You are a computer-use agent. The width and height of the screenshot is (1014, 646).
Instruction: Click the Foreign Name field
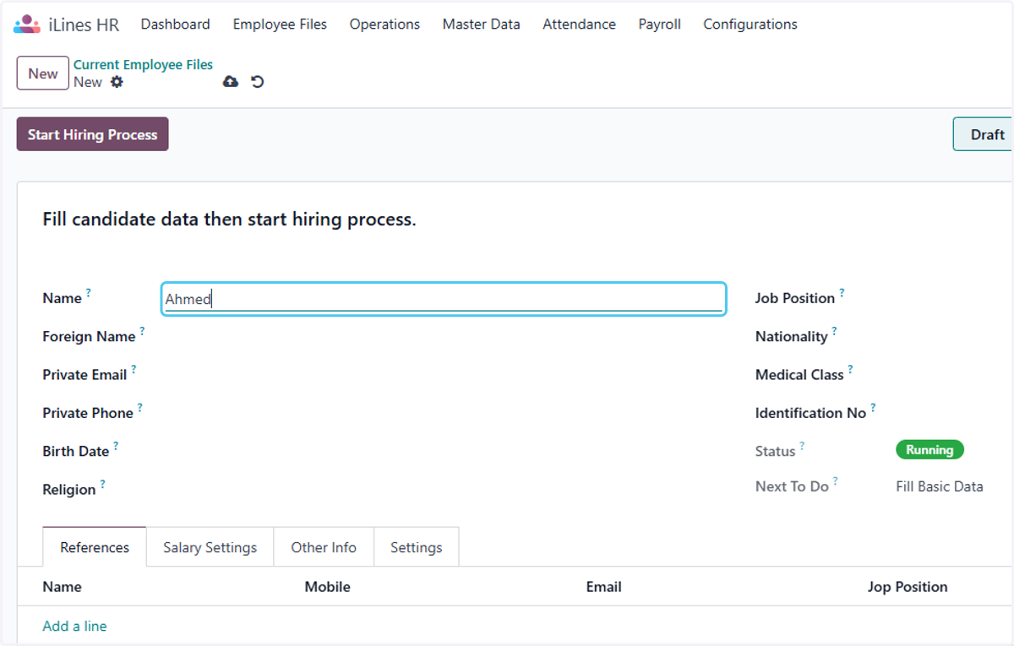(444, 336)
